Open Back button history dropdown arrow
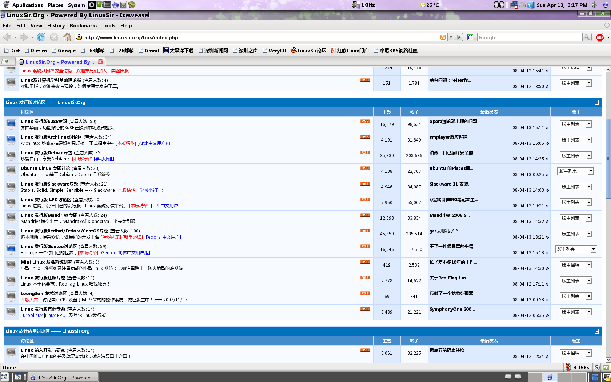This screenshot has height=382, width=611. pyautogui.click(x=15, y=37)
